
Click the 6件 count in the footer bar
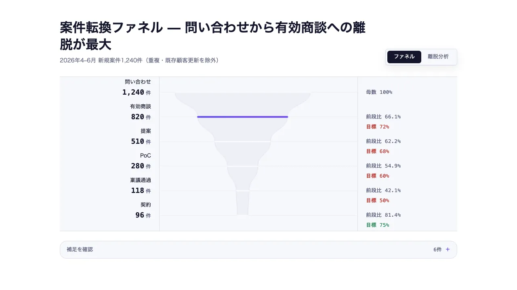437,250
